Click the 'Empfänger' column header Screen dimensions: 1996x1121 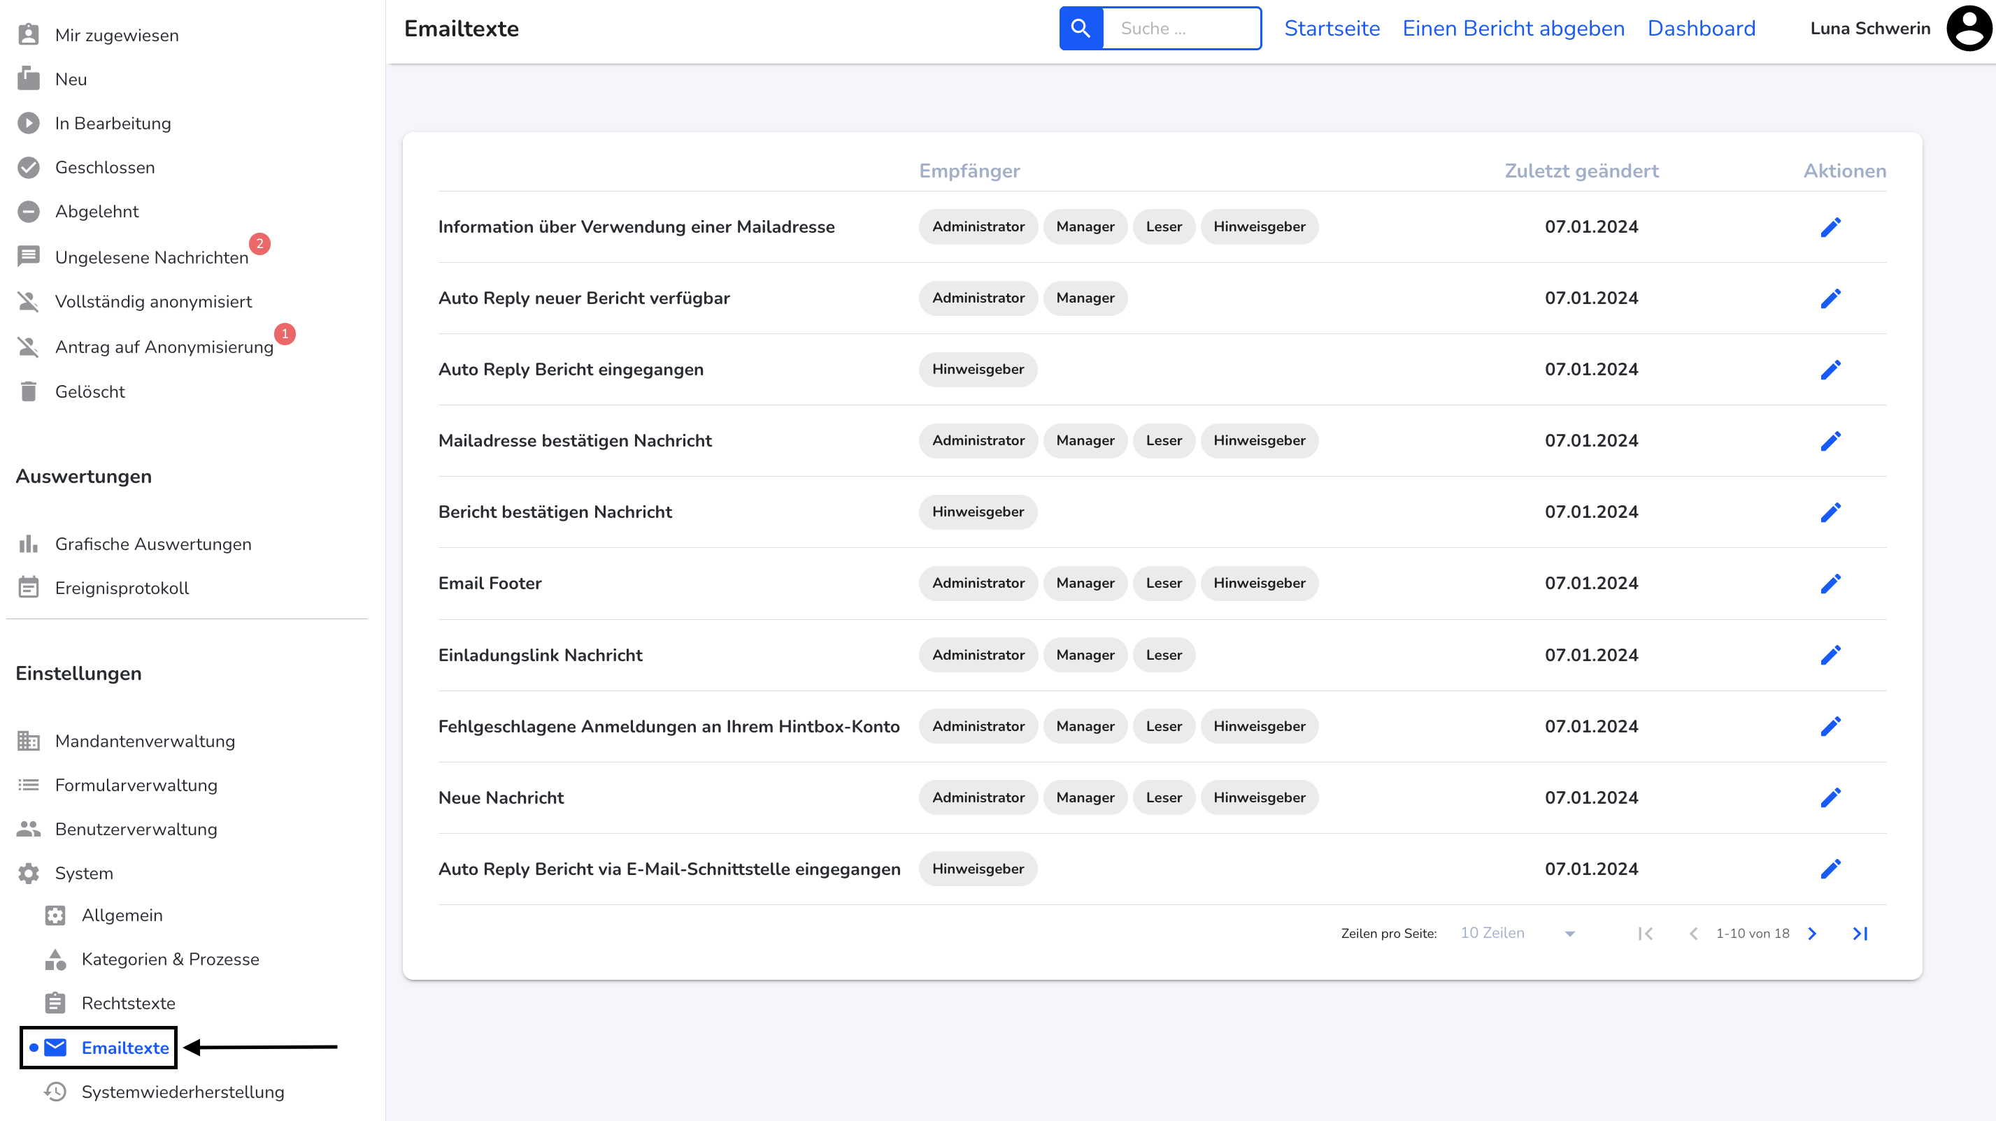[969, 171]
